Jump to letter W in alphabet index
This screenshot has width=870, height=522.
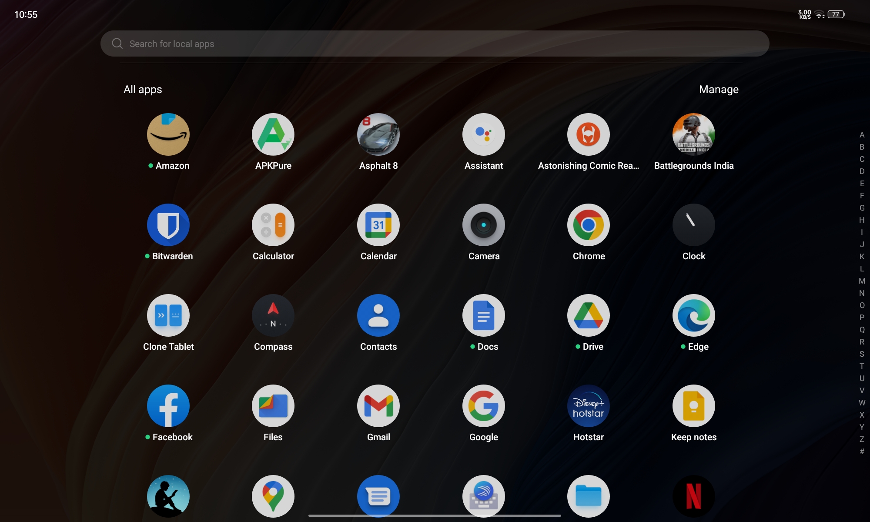[862, 403]
